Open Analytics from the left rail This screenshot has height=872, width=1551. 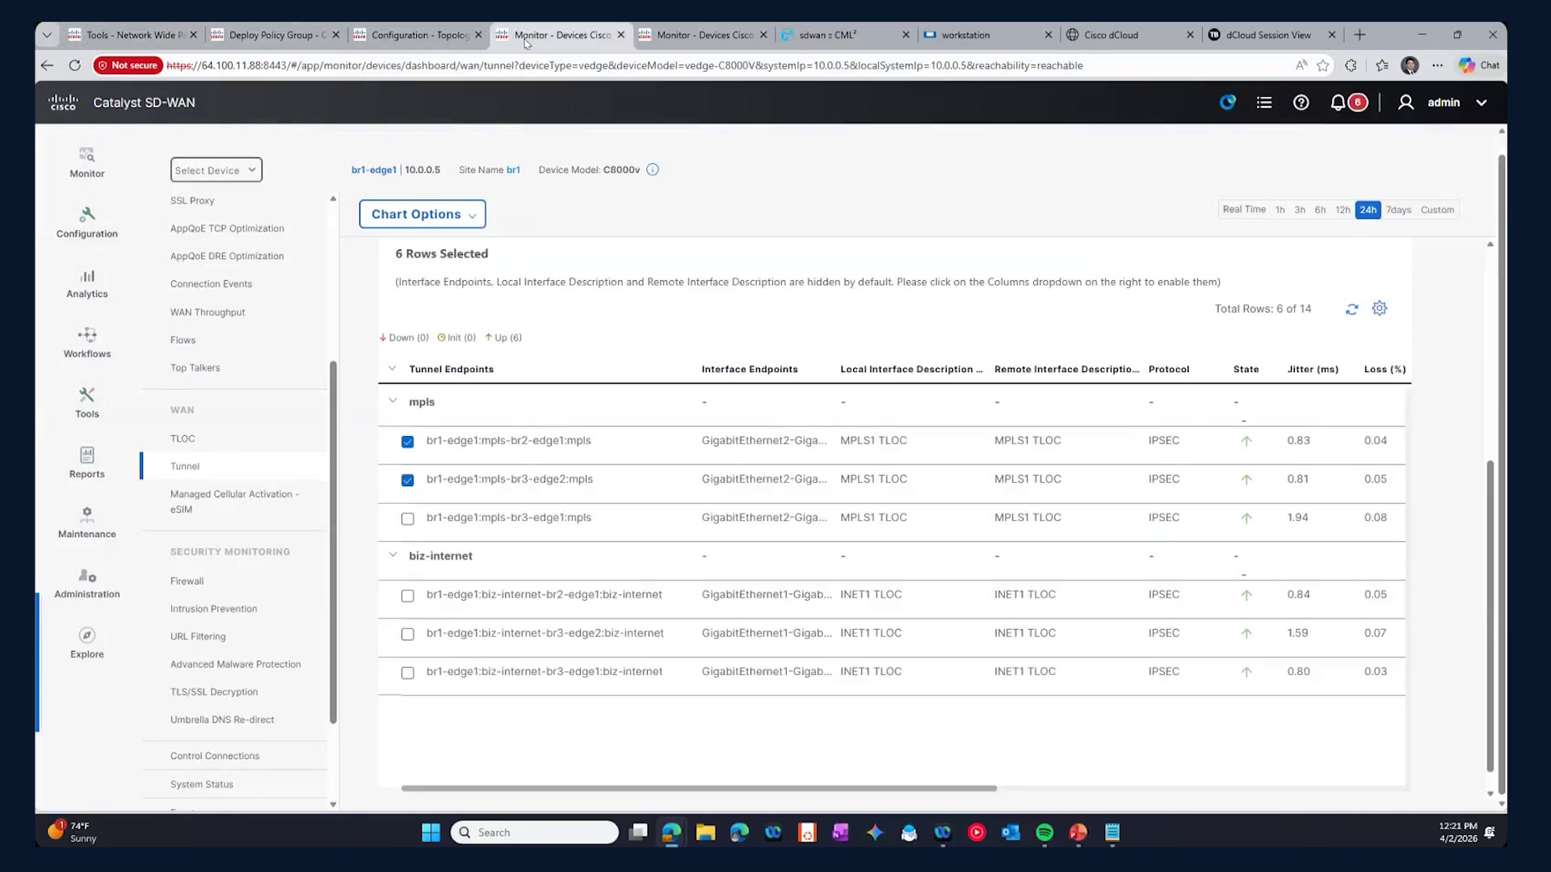tap(86, 283)
